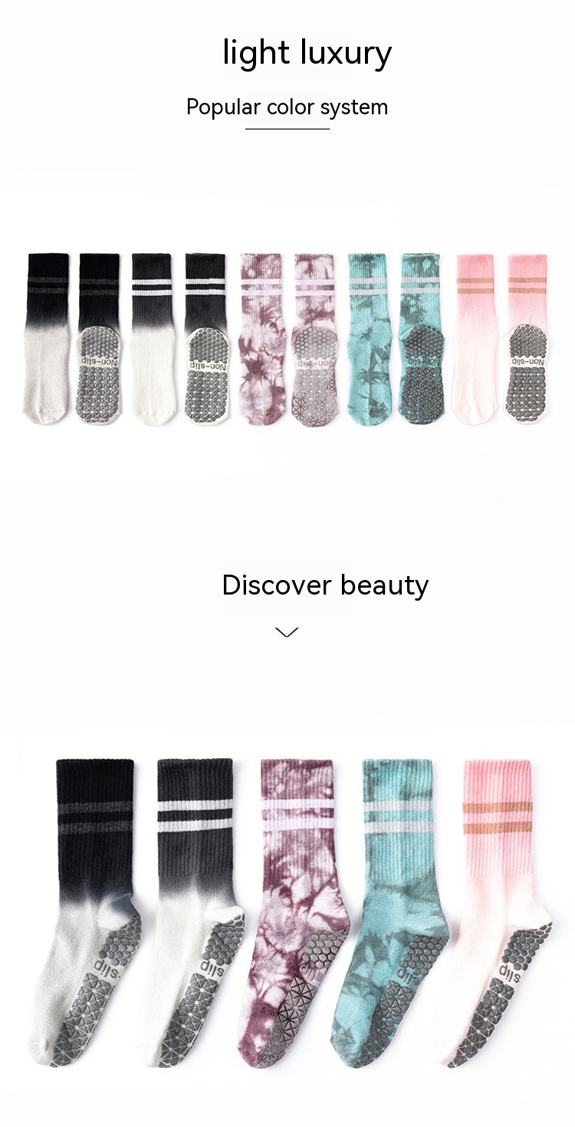This screenshot has width=575, height=1127.
Task: Click the small black sock with gray stripes, top view
Action: coord(48,338)
